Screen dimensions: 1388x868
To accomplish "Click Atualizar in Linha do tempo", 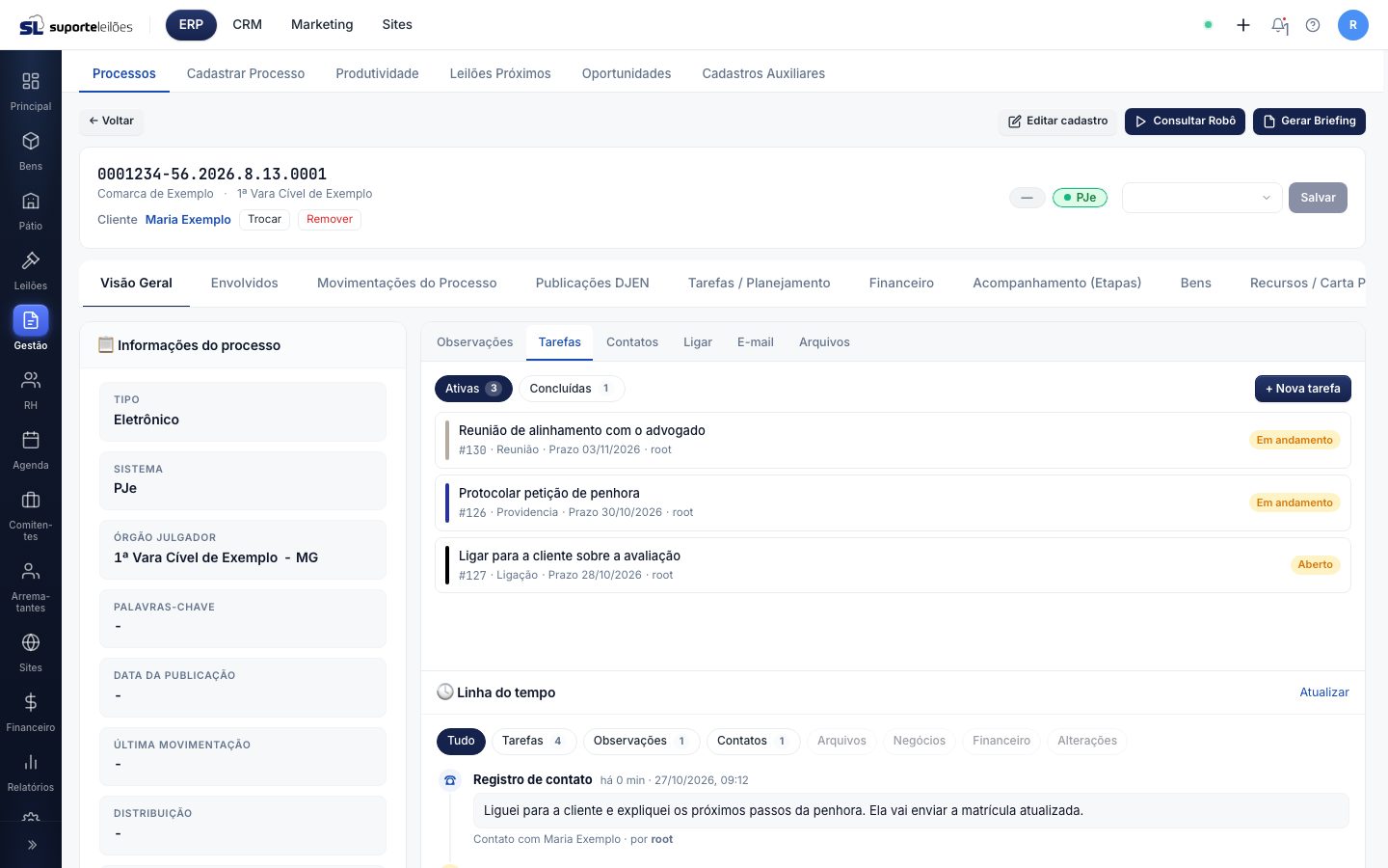I will 1324,692.
